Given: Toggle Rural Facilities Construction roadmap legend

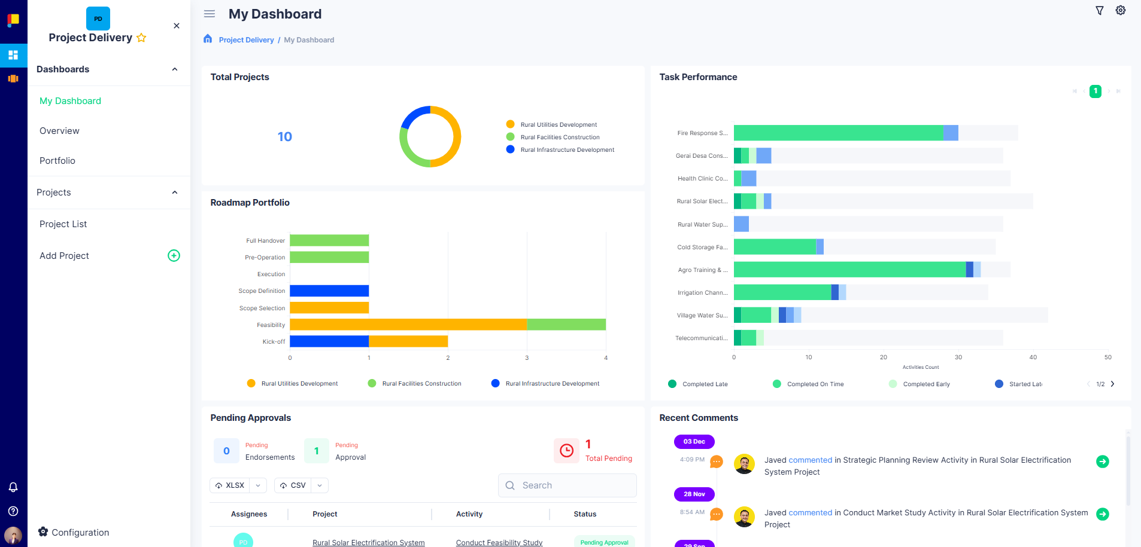Looking at the screenshot, I should (414, 383).
